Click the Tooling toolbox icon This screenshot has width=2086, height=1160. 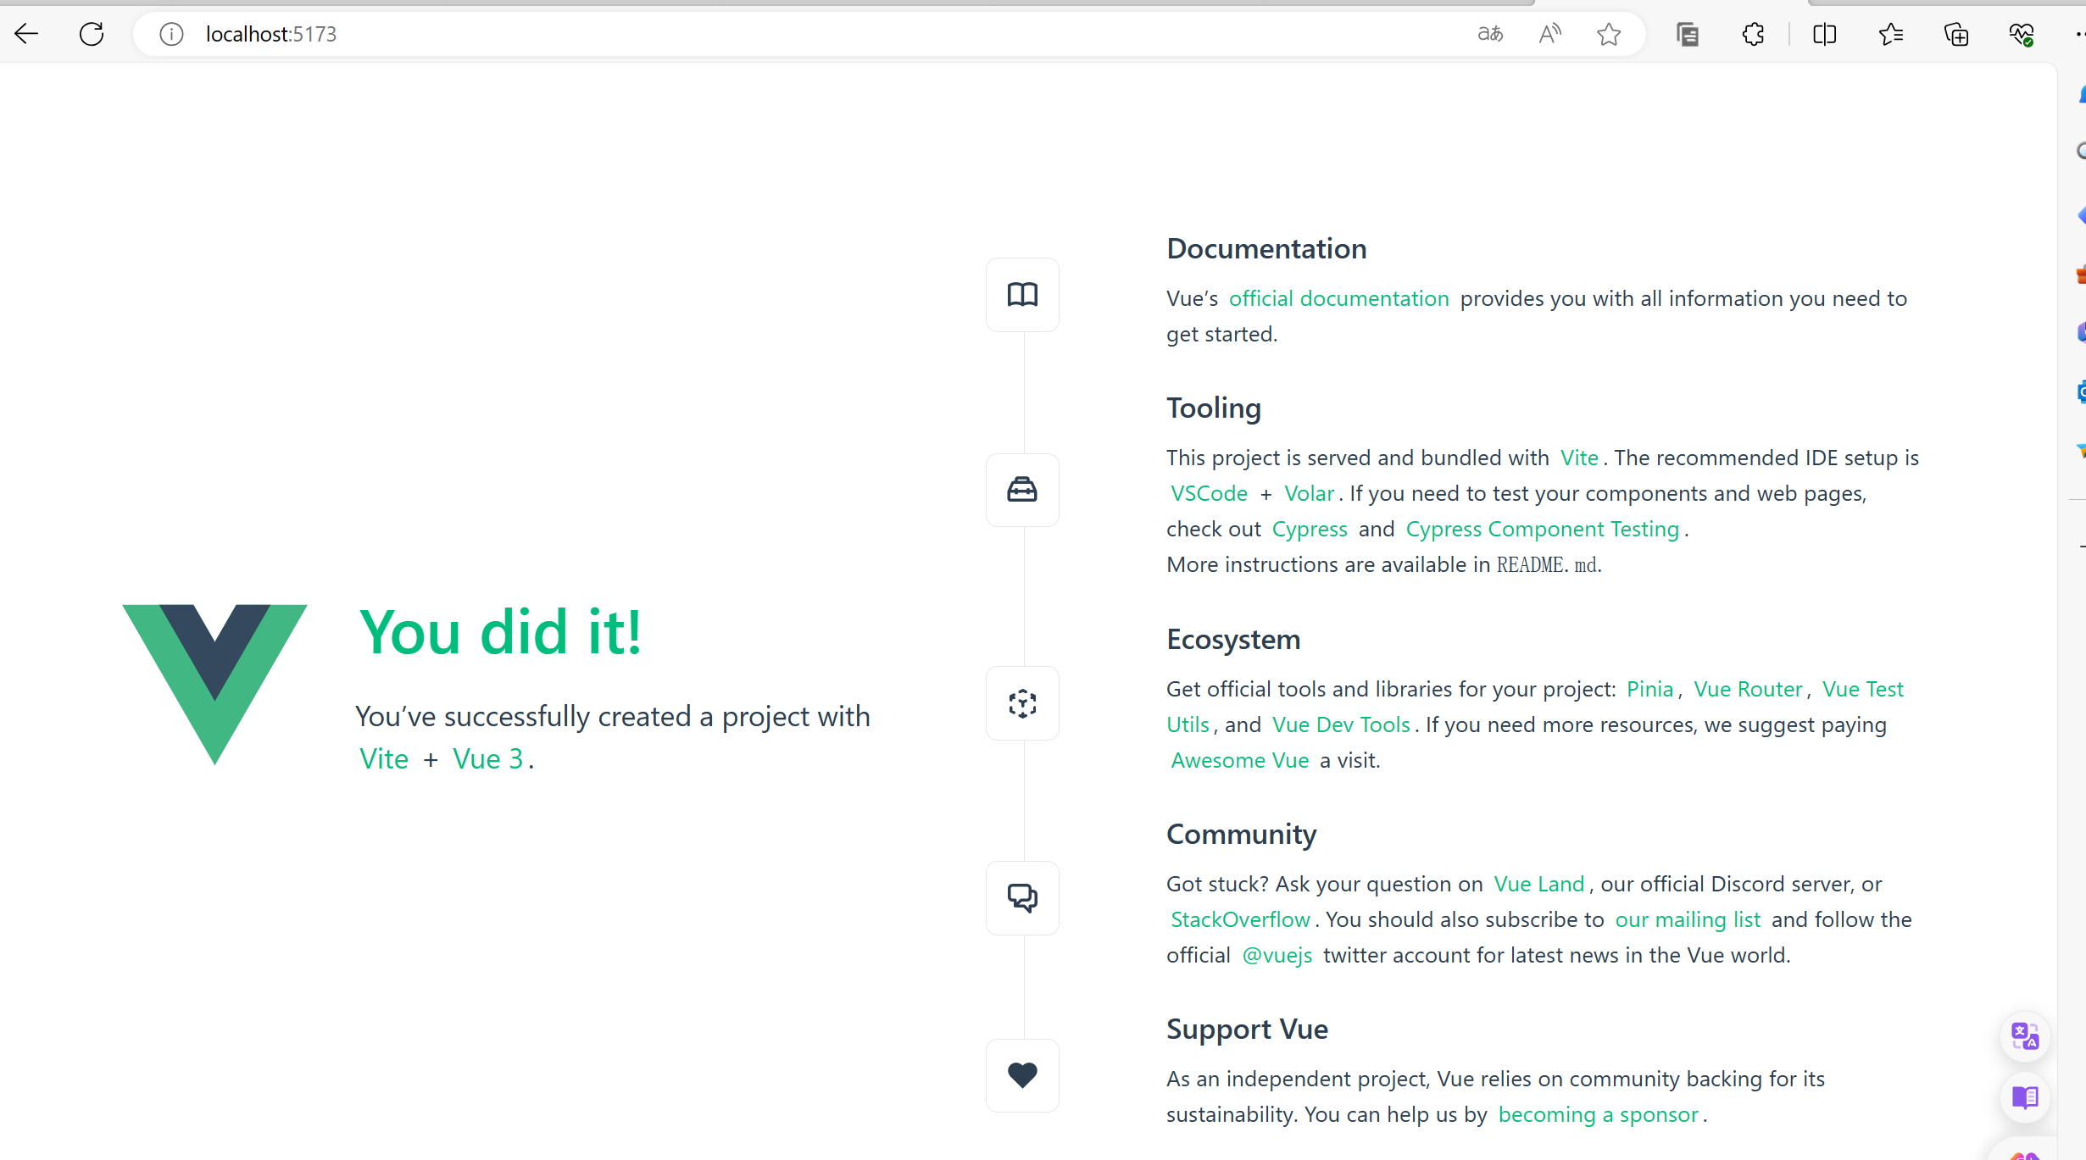1022,490
